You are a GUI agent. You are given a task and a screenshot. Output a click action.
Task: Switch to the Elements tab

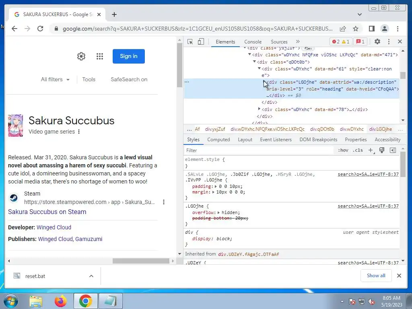point(225,42)
